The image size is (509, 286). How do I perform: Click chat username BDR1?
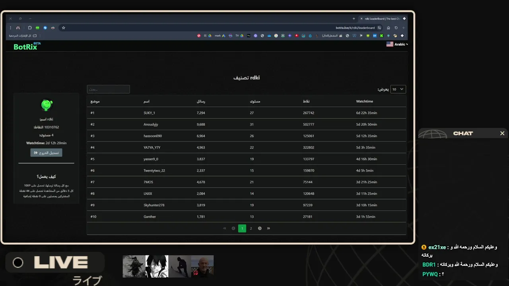tap(429, 265)
